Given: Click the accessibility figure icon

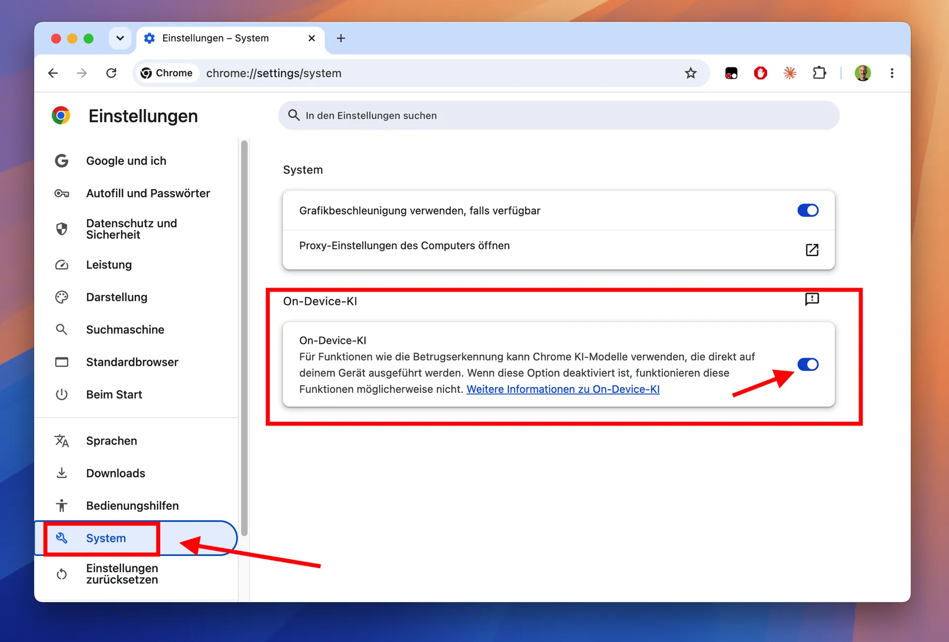Looking at the screenshot, I should point(62,506).
